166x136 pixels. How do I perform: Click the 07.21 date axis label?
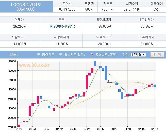87,129
